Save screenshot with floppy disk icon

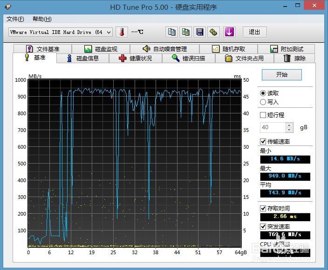tap(199, 32)
